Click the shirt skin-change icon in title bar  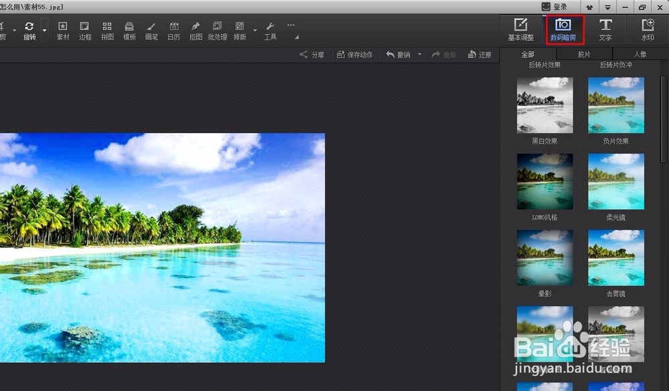coord(589,7)
